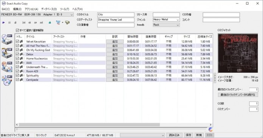Eject the CD with the eject icon

tap(50, 23)
